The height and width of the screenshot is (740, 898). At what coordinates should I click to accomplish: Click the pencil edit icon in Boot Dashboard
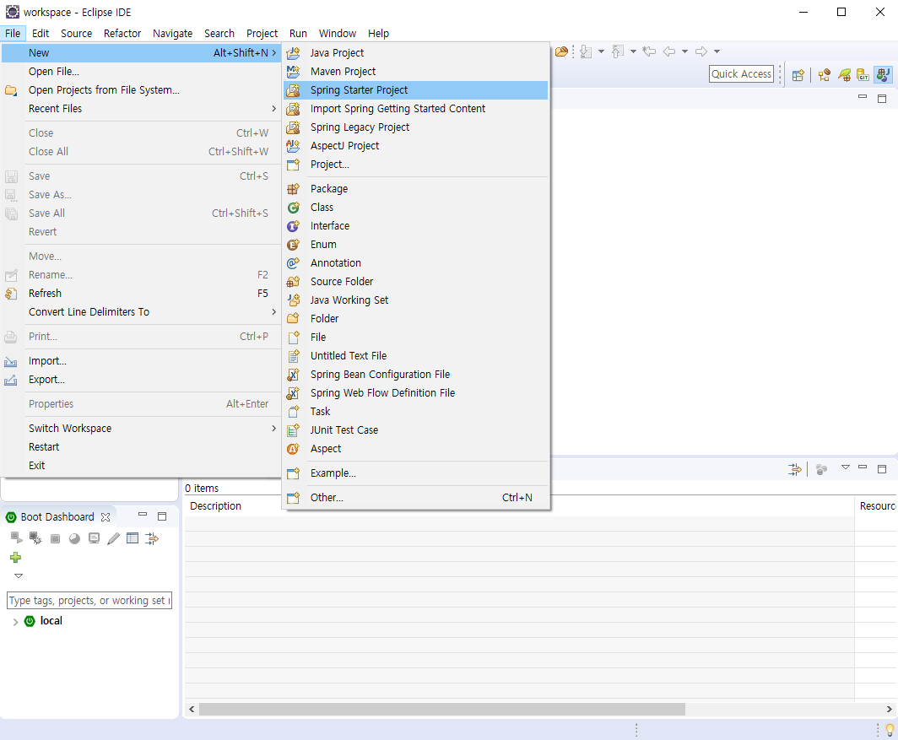click(x=113, y=538)
